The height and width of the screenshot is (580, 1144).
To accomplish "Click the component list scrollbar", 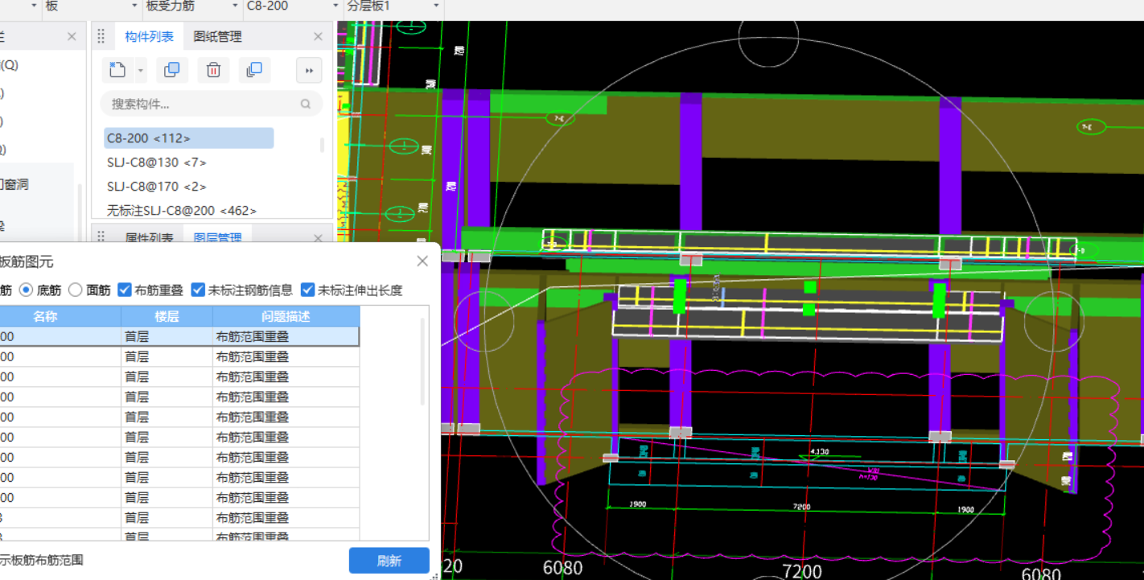I will point(323,145).
